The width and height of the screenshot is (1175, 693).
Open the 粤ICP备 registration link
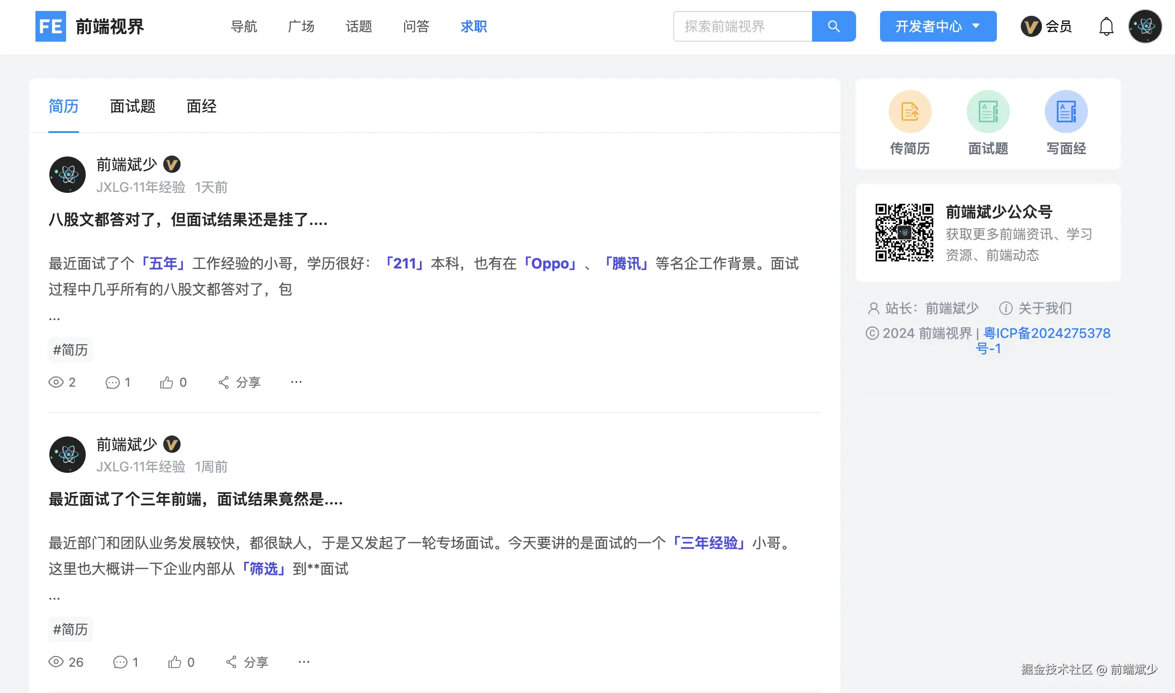pos(1046,333)
